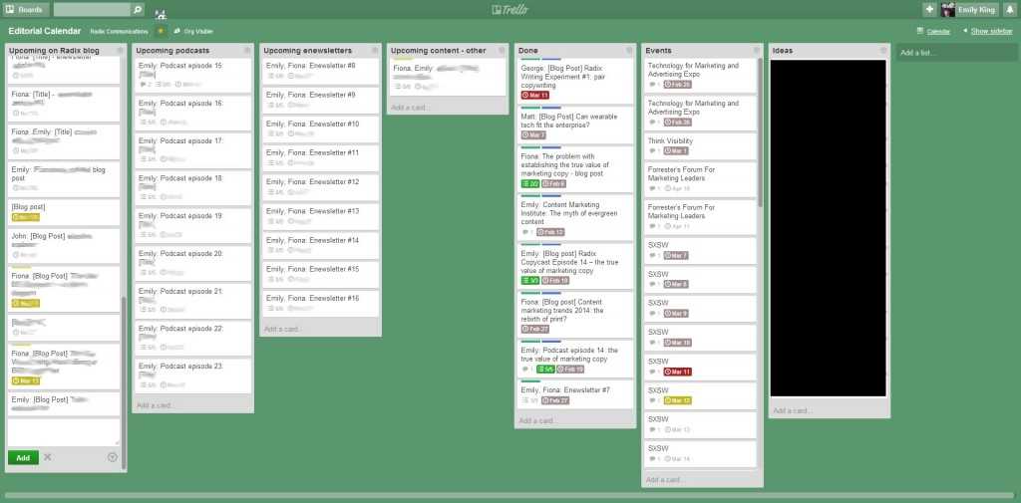This screenshot has height=503, width=1021.
Task: Open Upcoming on Radix blog list menu
Action: pyautogui.click(x=120, y=50)
